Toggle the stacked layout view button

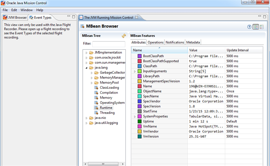tap(263, 27)
